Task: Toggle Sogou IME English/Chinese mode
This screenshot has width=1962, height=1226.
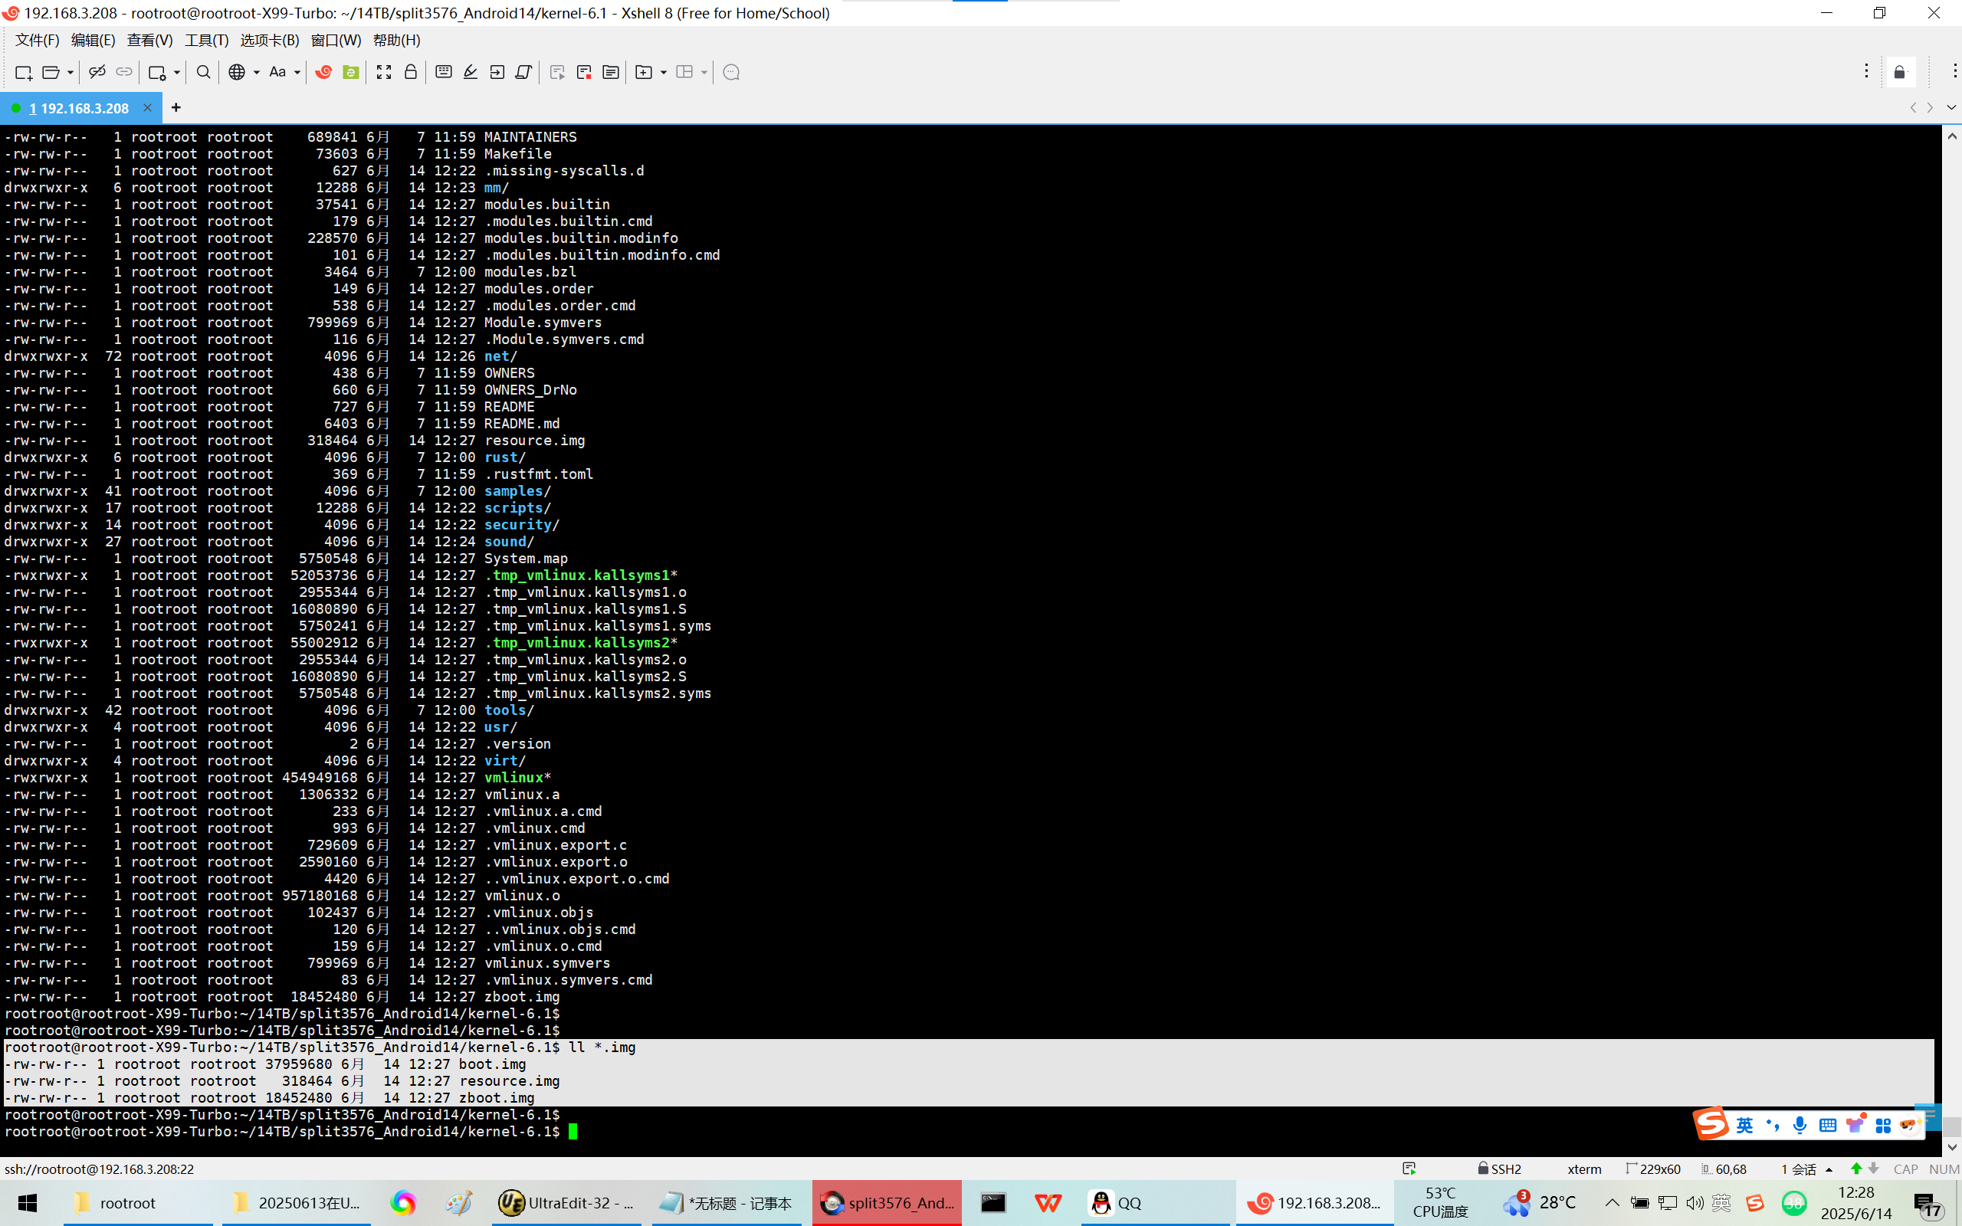Action: (1744, 1126)
